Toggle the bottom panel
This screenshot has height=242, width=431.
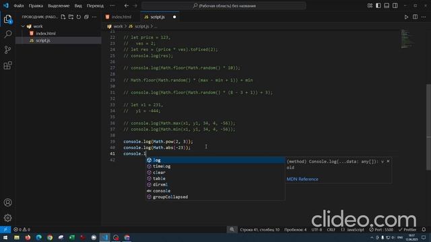(387, 5)
